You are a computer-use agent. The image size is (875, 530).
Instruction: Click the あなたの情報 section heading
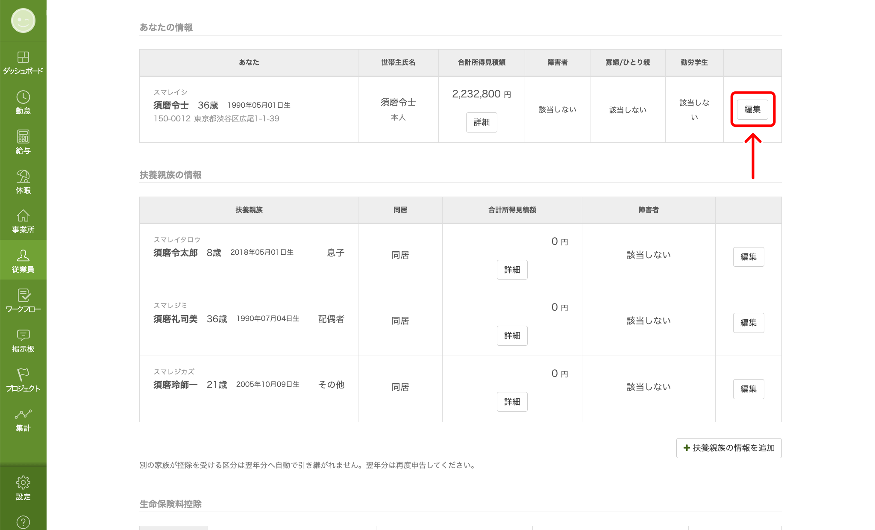click(x=166, y=27)
